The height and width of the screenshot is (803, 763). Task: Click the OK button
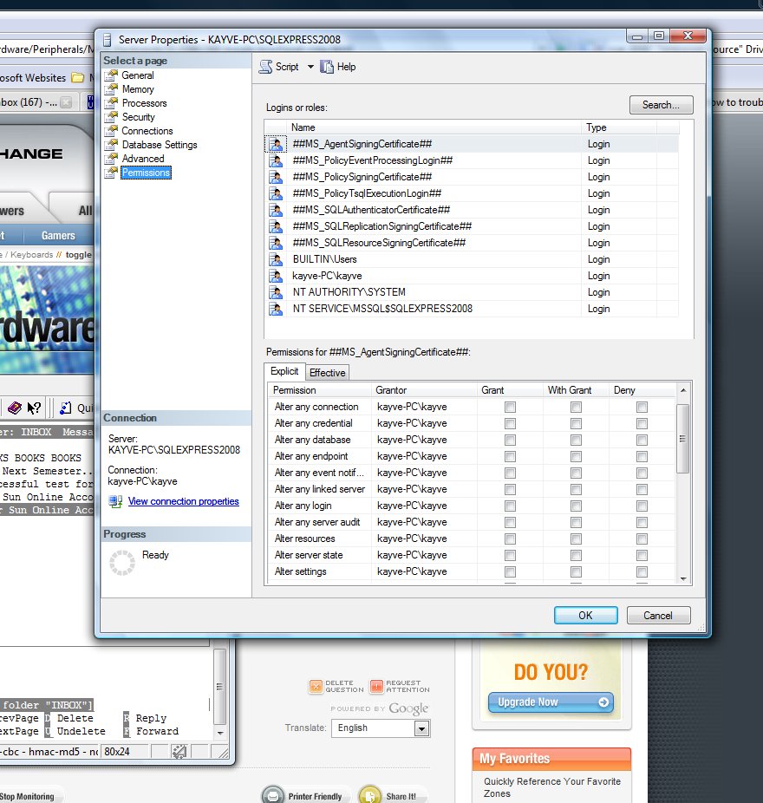tap(586, 616)
